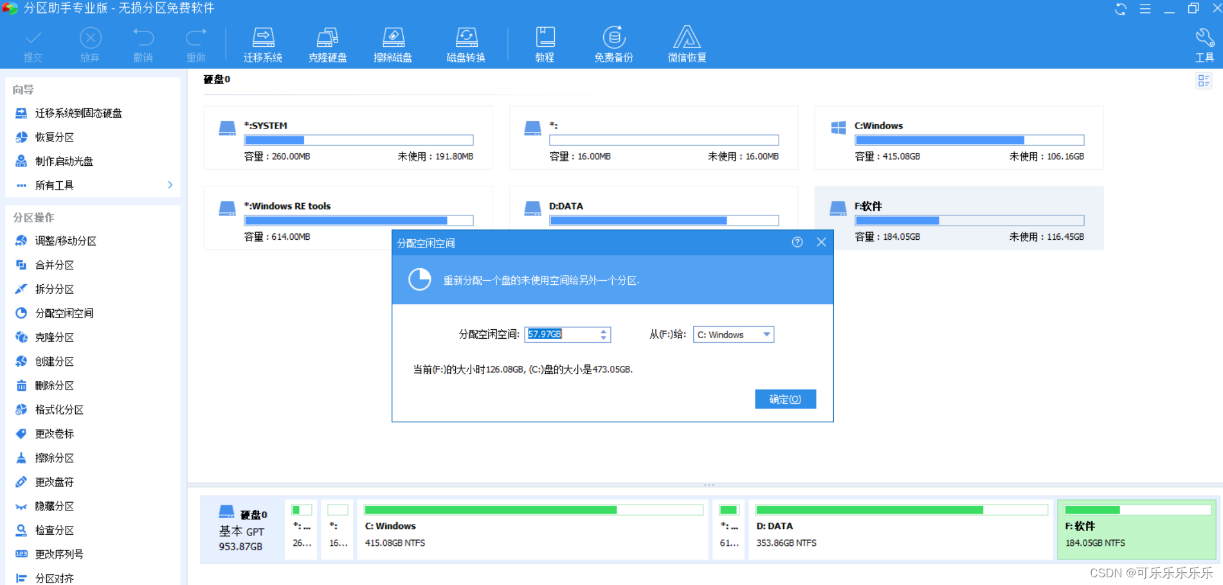Click the refresh icon in title bar
The width and height of the screenshot is (1223, 585).
(1121, 9)
